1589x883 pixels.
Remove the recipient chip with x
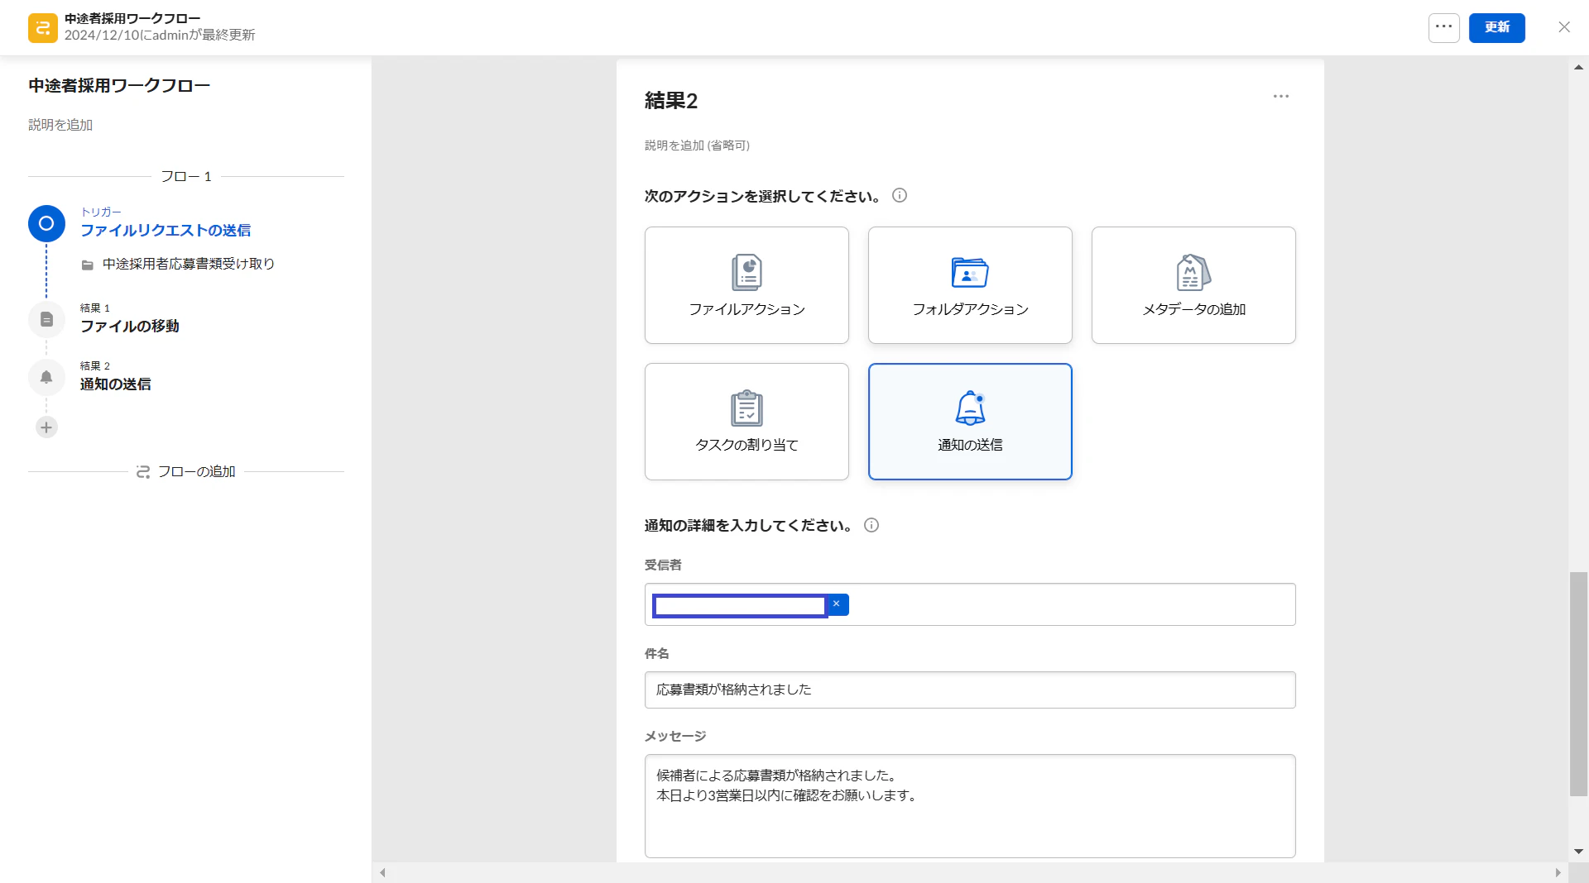pos(837,604)
